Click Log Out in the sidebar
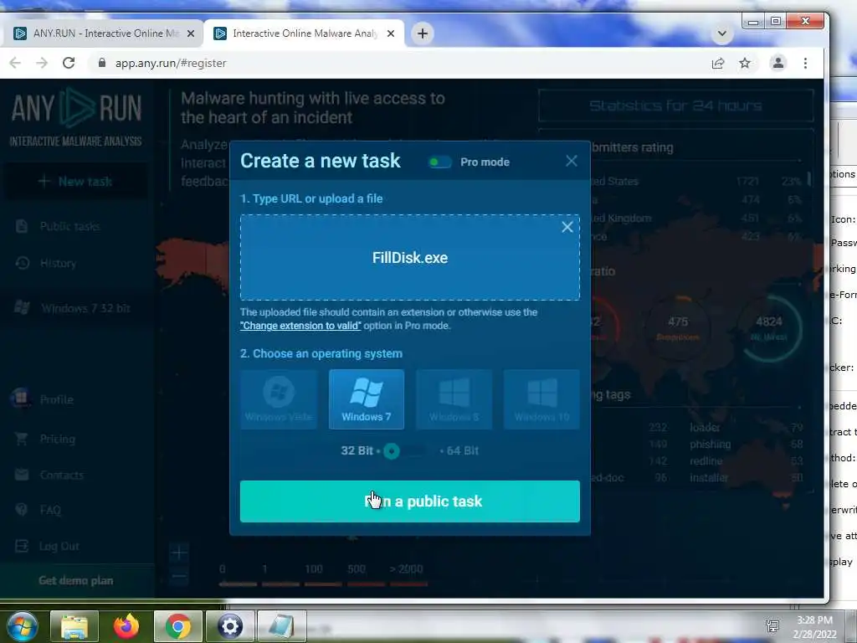The image size is (857, 643). point(59,546)
